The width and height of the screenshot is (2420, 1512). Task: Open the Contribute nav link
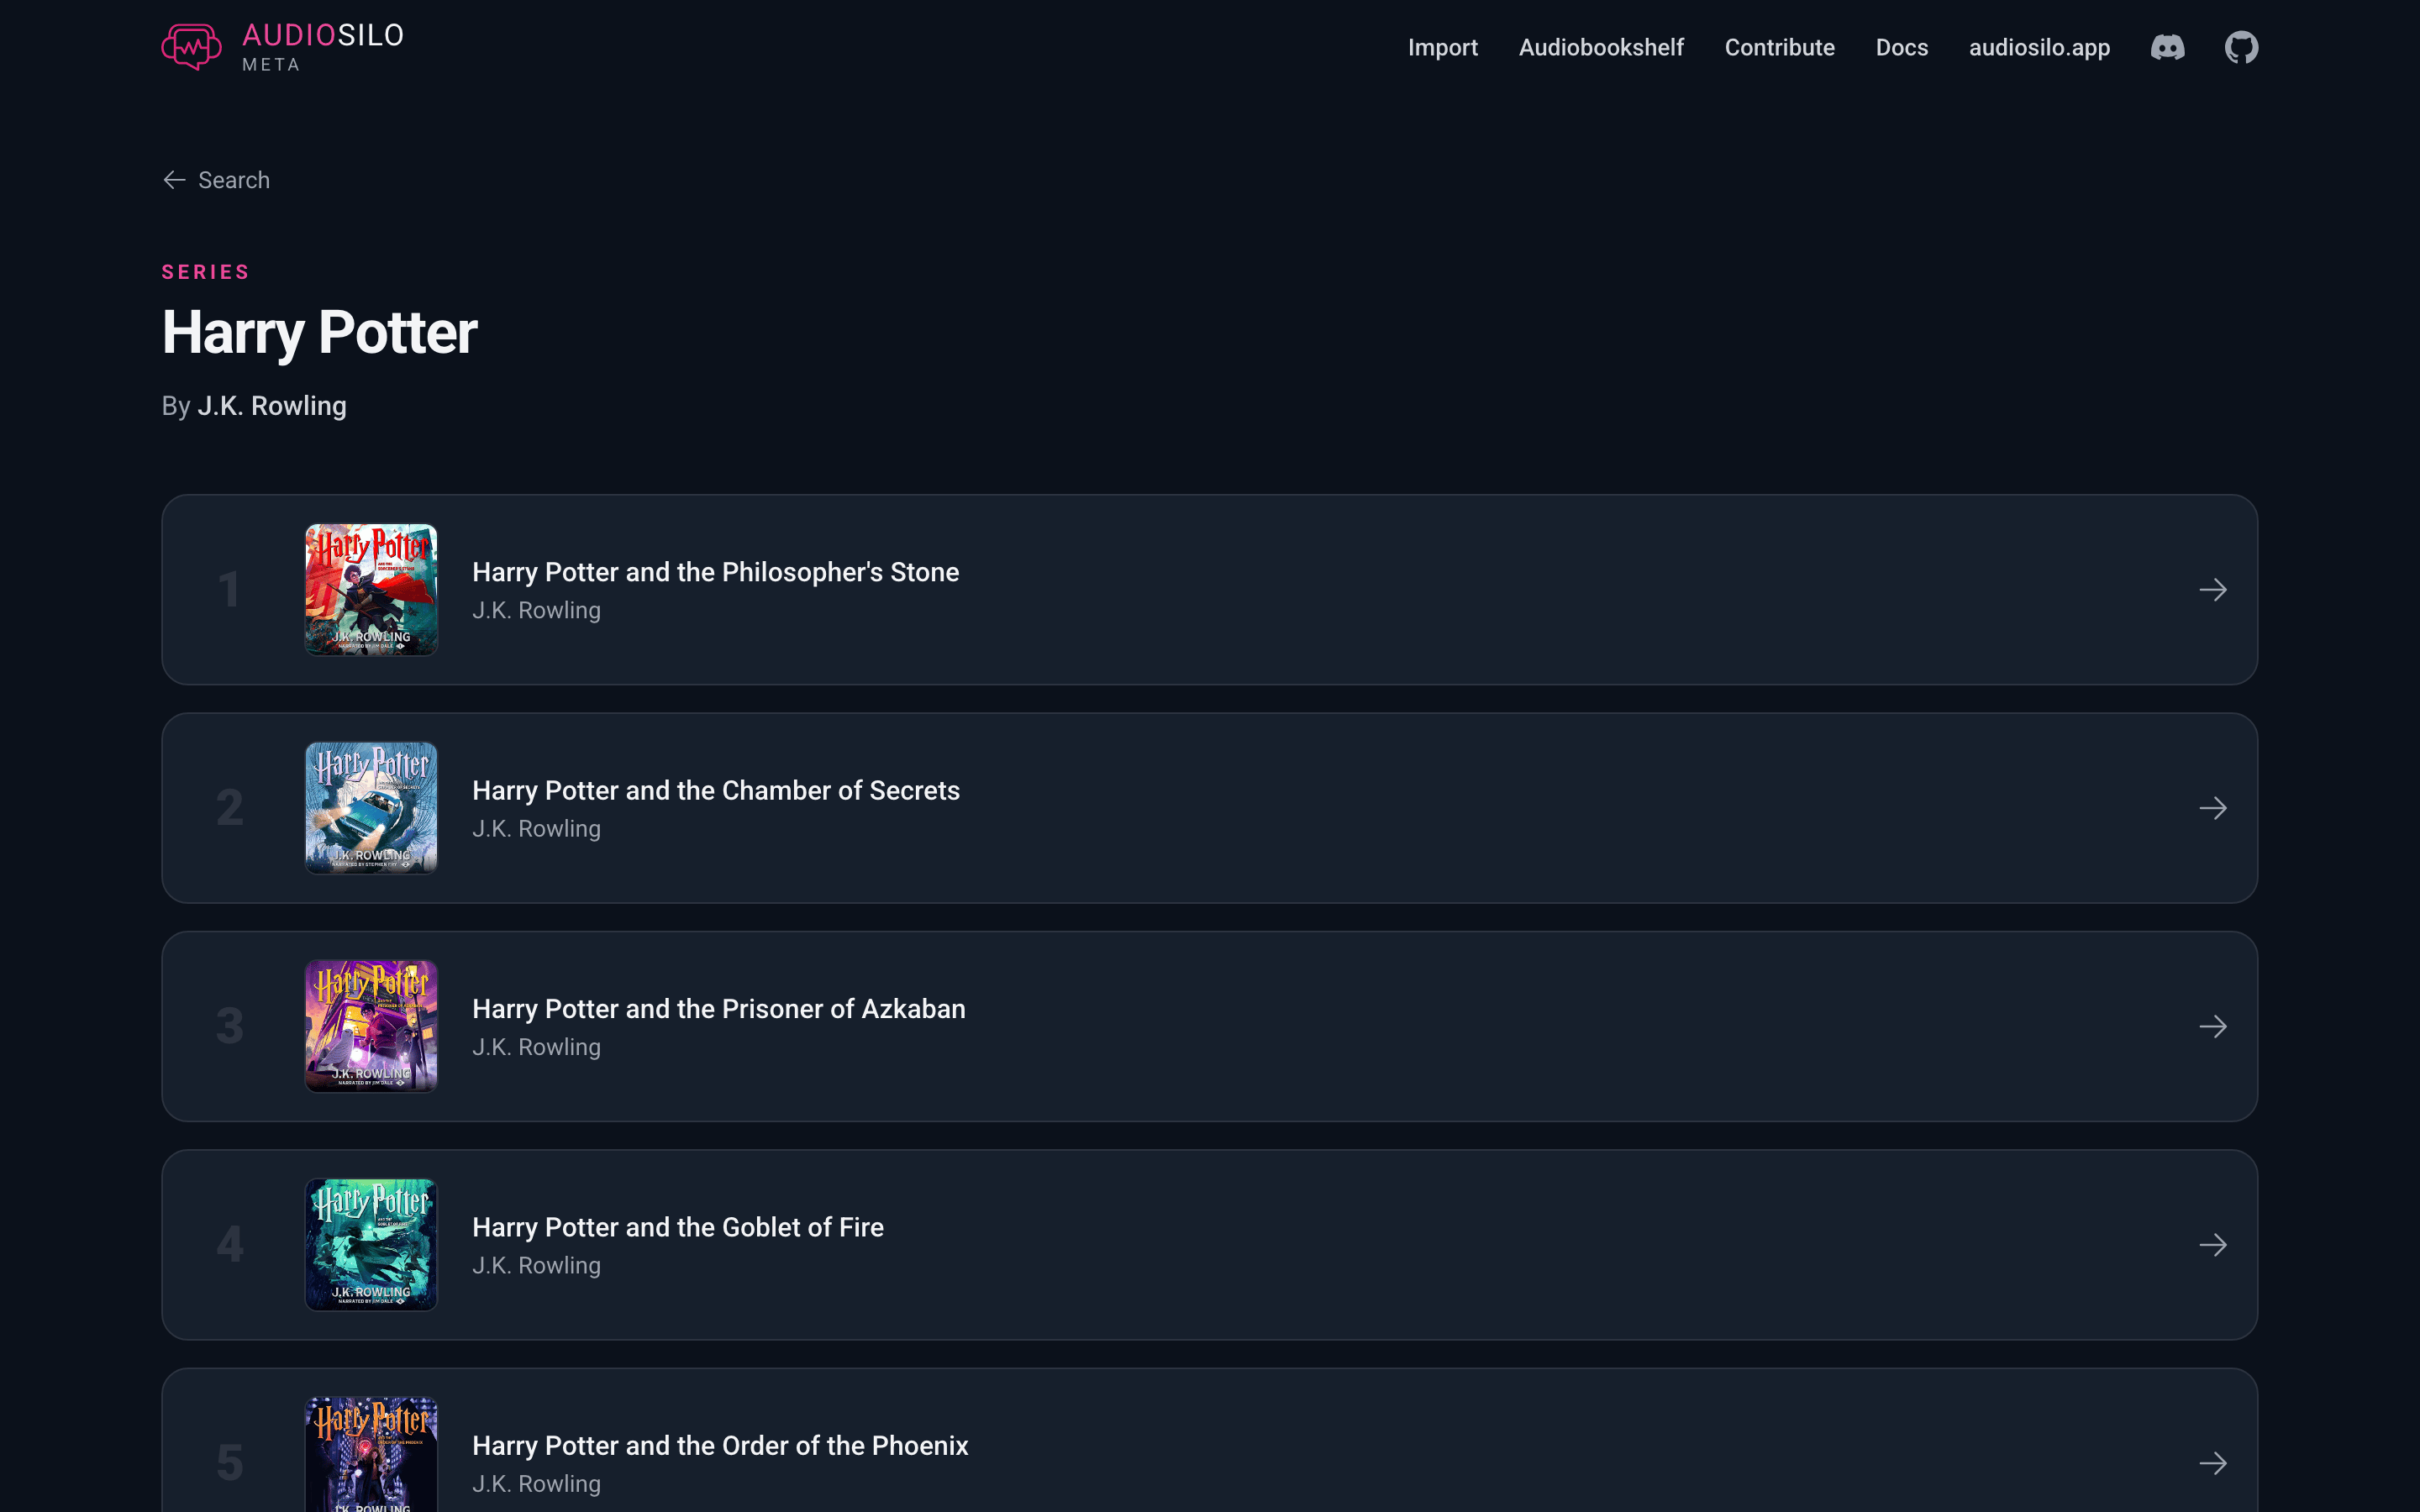[1779, 47]
